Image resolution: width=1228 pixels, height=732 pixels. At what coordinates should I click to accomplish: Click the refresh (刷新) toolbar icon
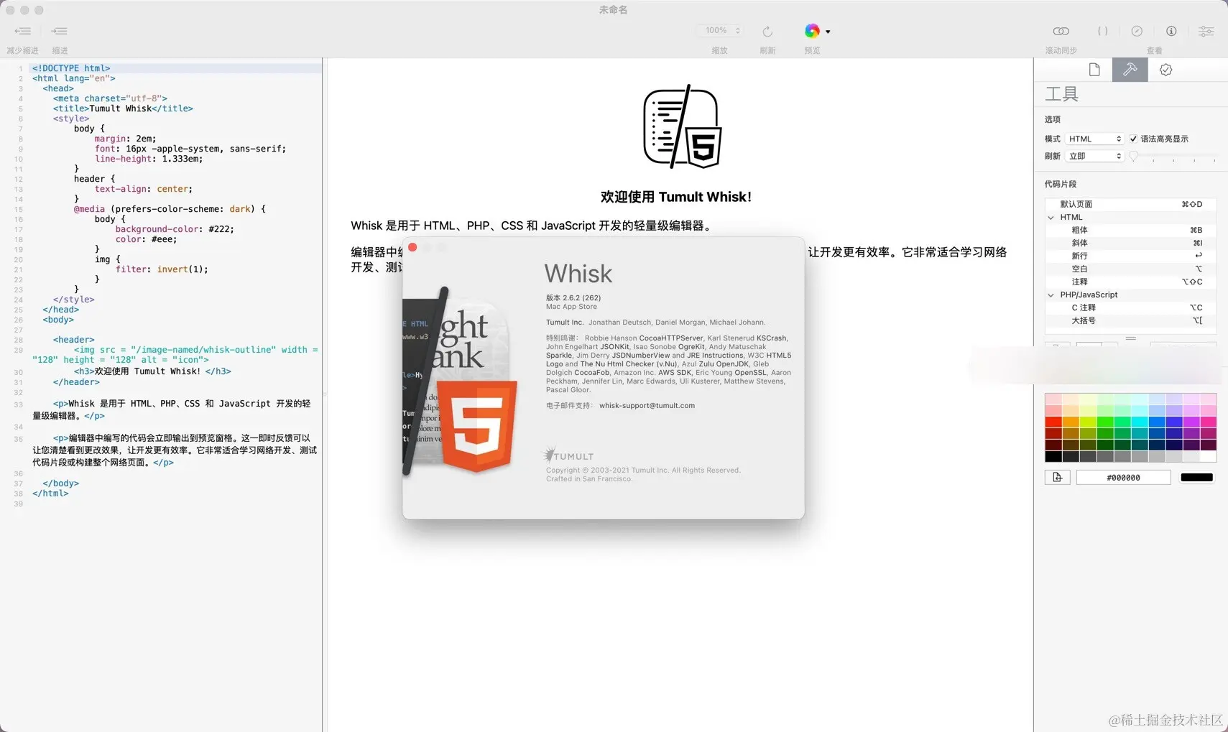click(x=767, y=31)
